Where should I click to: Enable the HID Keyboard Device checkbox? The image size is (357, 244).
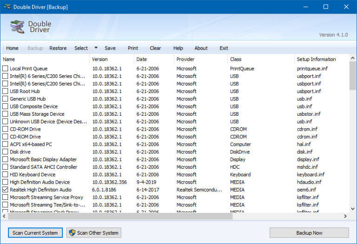[x=5, y=175]
